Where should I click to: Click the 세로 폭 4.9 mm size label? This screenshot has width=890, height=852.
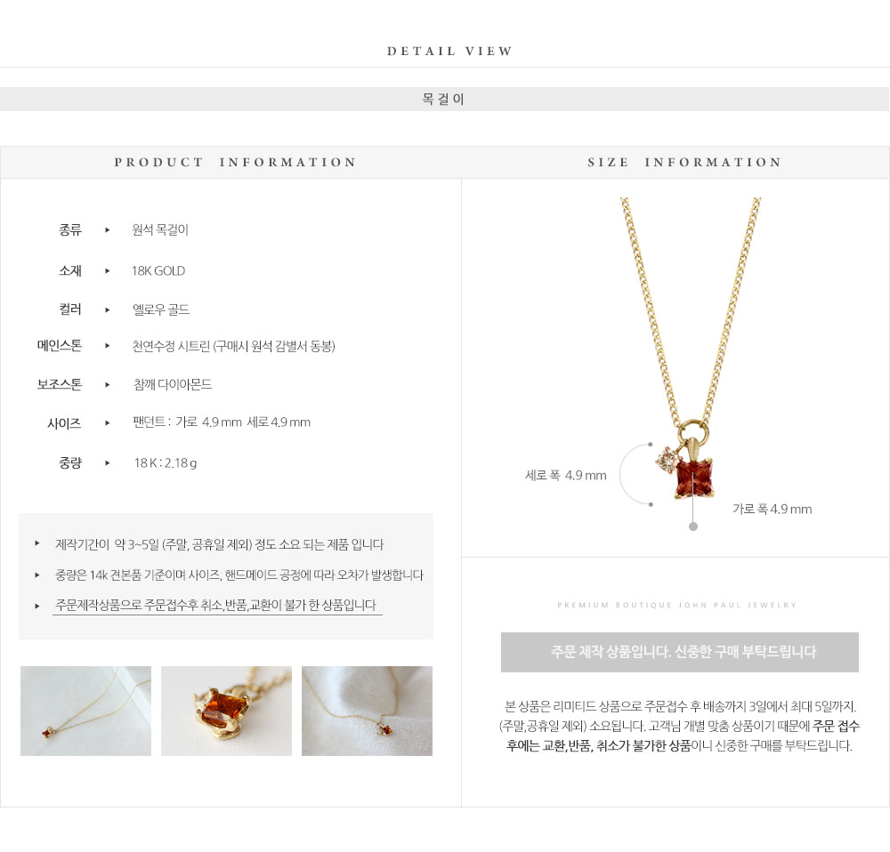click(x=566, y=475)
